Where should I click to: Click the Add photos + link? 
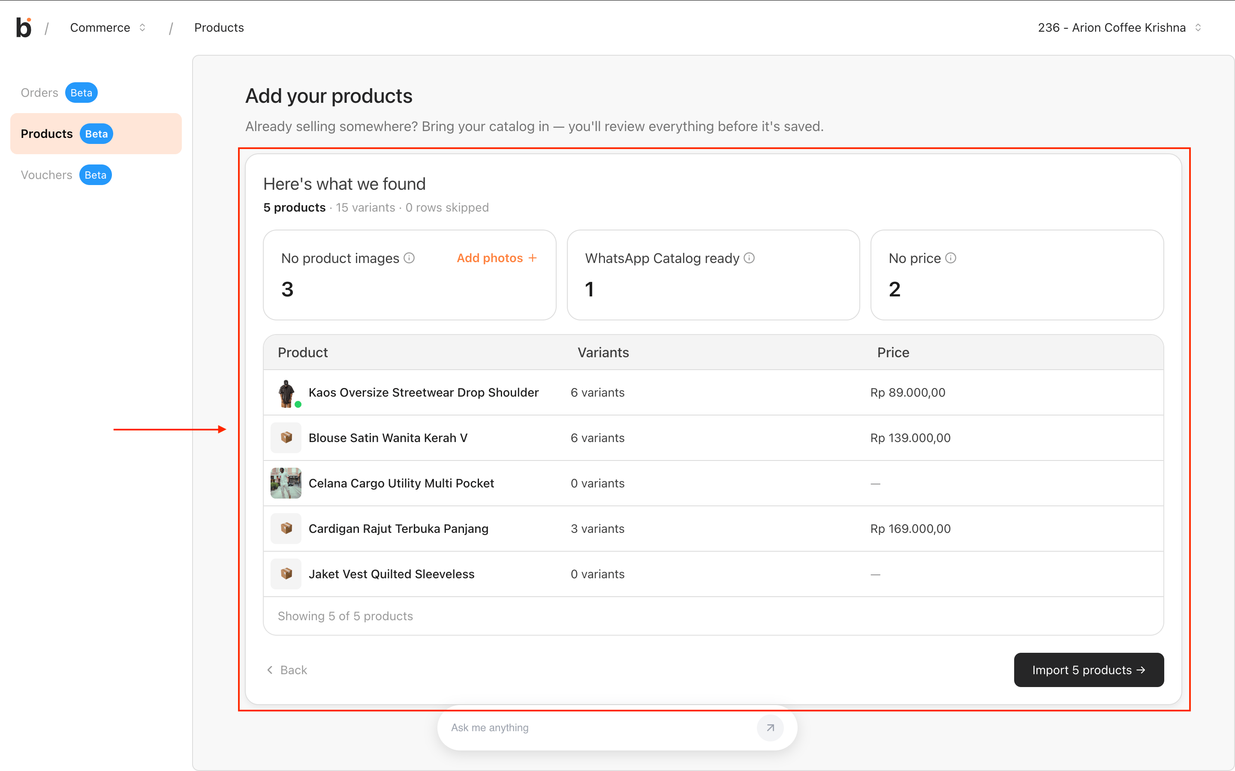(497, 258)
